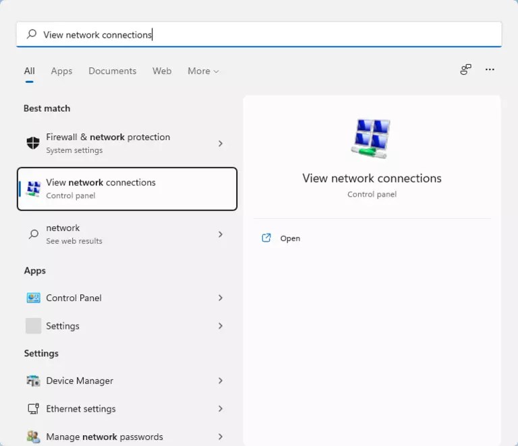This screenshot has height=446, width=518.
Task: Expand Manage network passwords chevron
Action: tap(221, 437)
